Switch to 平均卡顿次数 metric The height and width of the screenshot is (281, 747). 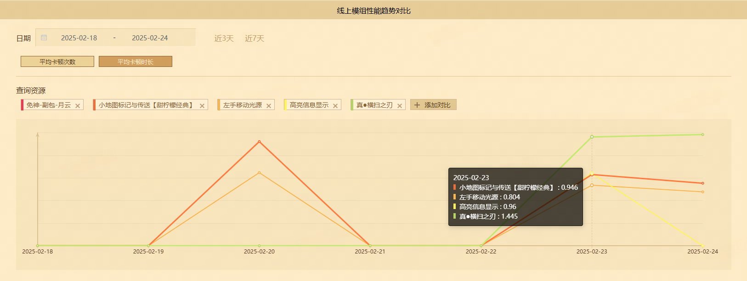57,61
